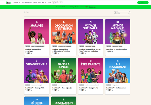Image resolution: width=151 pixels, height=105 pixels.
Task: Open the Détente pack card
Action: coord(37,101)
